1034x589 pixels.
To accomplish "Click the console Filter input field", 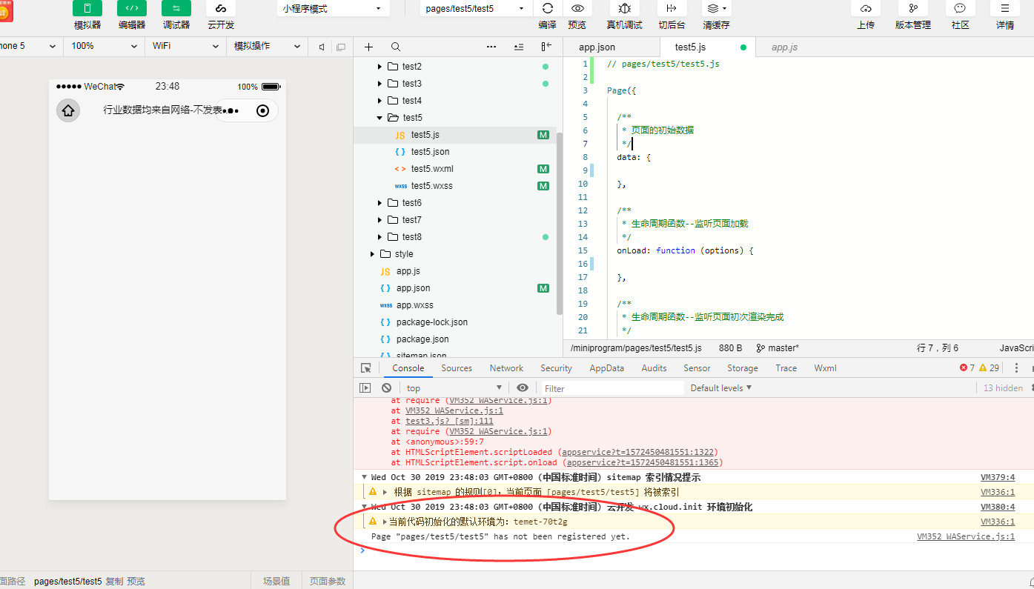I will (x=612, y=388).
